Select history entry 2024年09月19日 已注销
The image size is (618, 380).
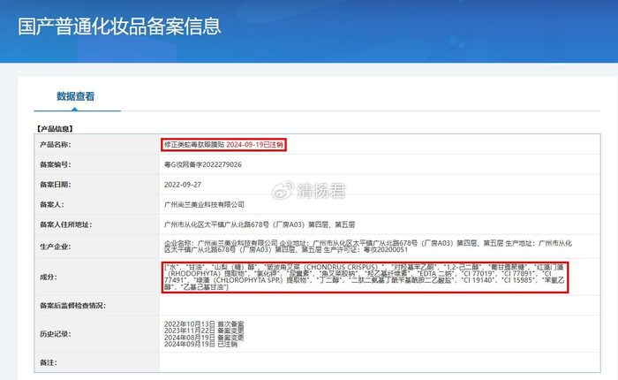(x=201, y=344)
